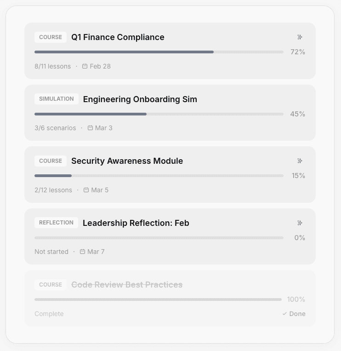Click the checkmark icon beside Done
The height and width of the screenshot is (351, 341).
click(x=284, y=314)
